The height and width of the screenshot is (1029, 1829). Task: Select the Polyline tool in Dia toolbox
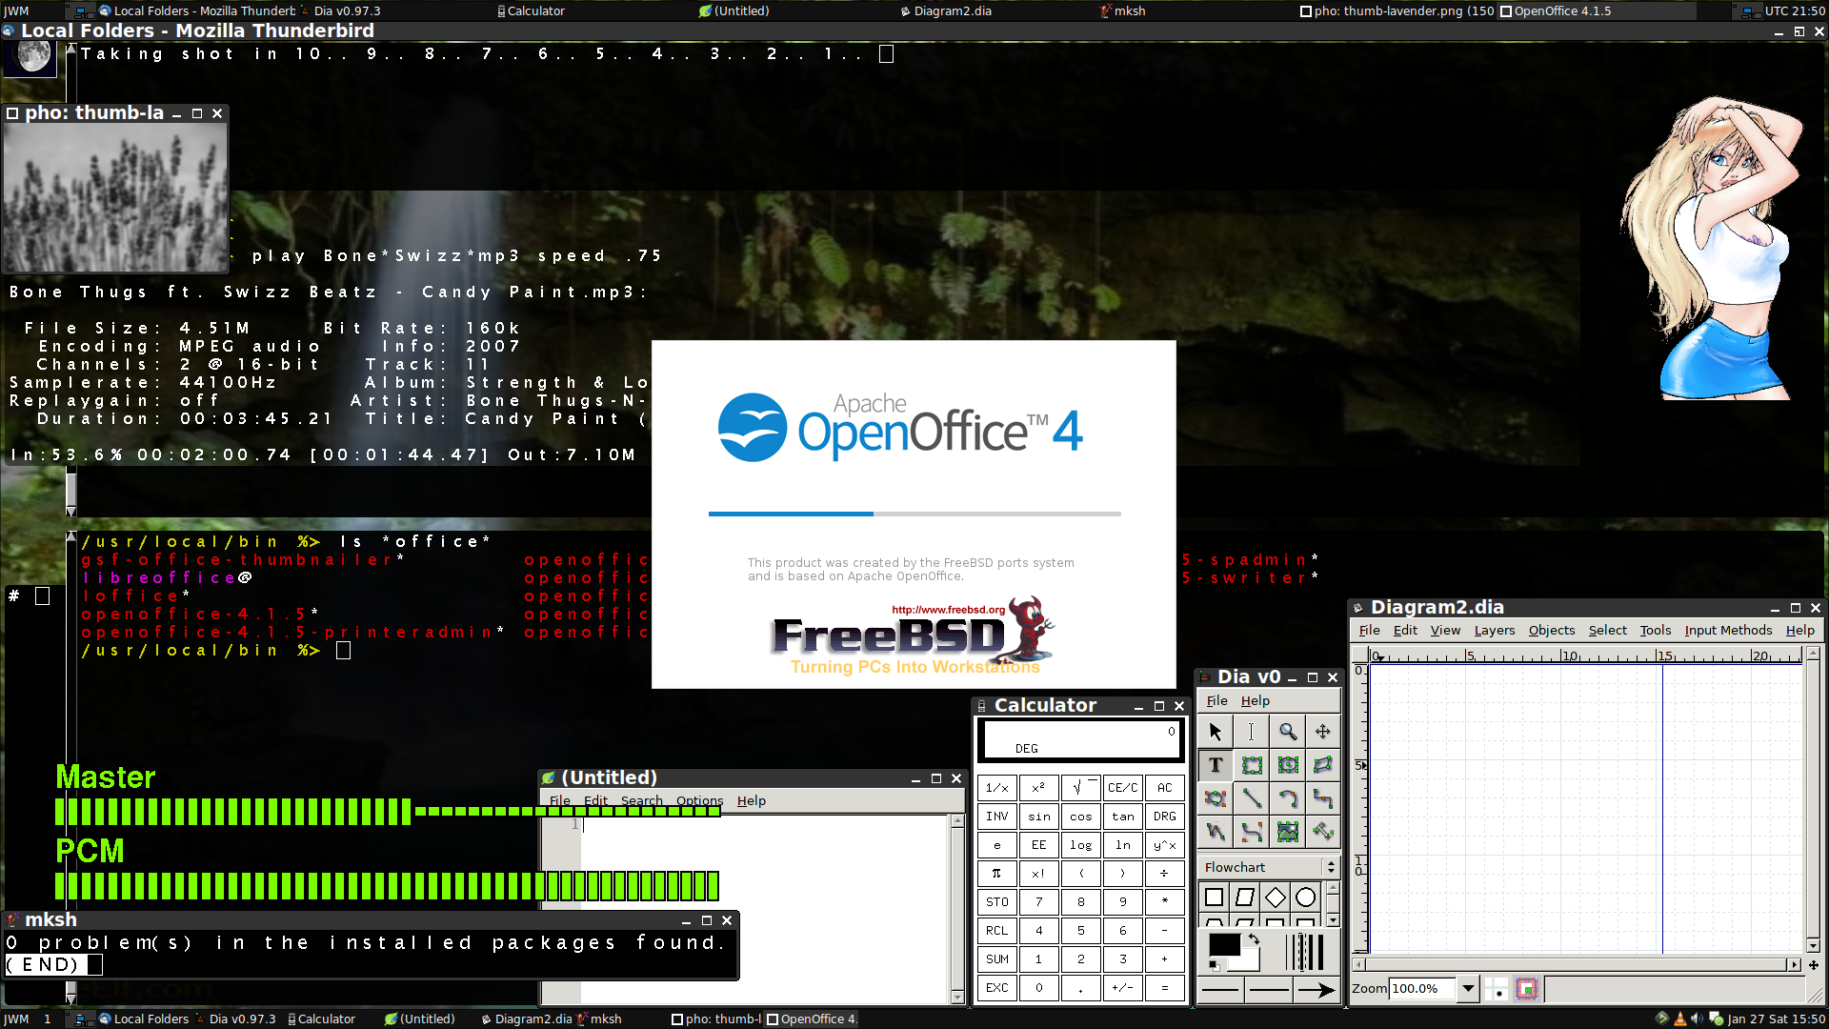coord(1215,832)
